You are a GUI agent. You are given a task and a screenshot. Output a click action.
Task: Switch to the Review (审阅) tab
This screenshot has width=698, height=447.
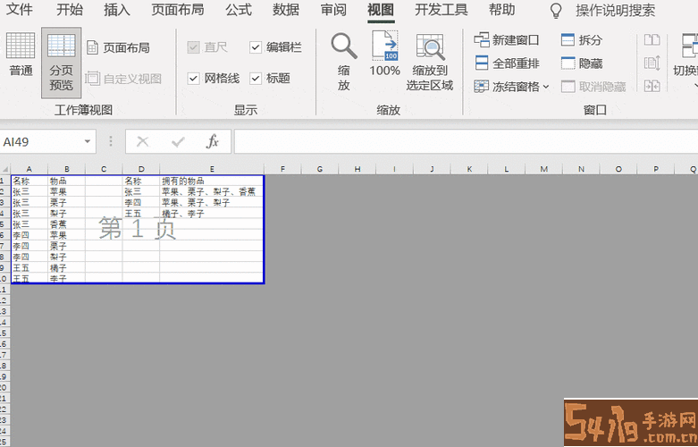click(333, 10)
